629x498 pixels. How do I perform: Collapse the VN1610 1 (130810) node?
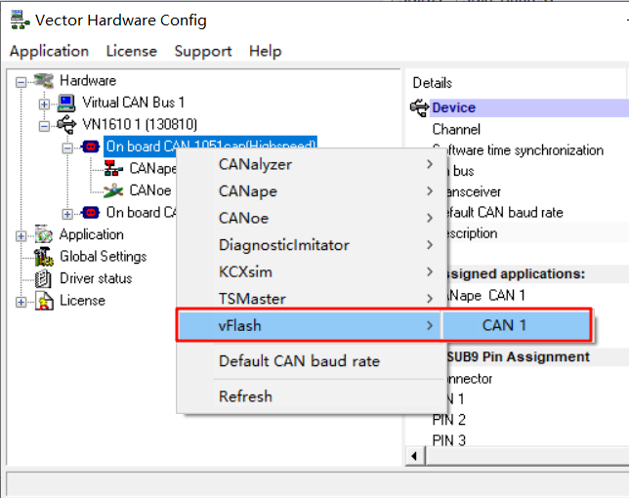point(44,126)
